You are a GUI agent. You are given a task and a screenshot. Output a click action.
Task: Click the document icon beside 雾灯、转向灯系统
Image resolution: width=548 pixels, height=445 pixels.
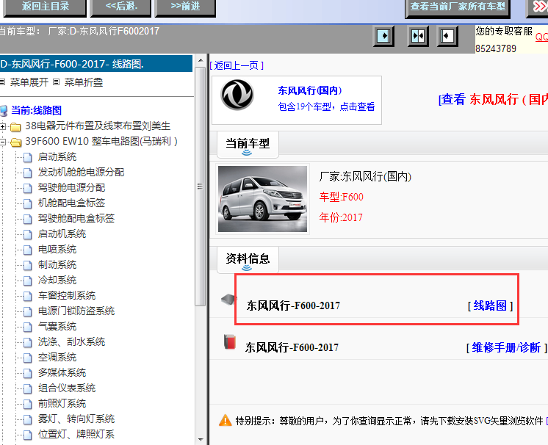pyautogui.click(x=28, y=419)
